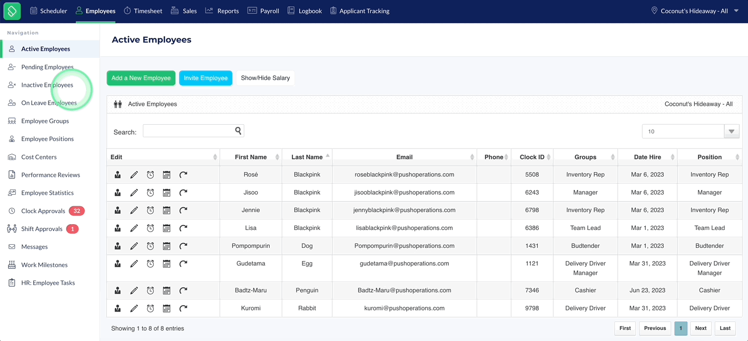Open clock icon in Rosé's row
This screenshot has width=748, height=341.
pos(151,175)
